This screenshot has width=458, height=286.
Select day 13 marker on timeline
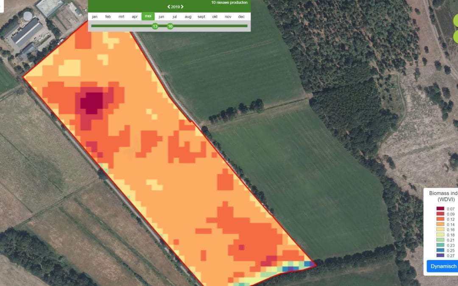coord(155,26)
